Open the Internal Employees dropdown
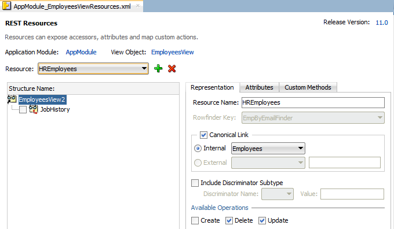Image resolution: width=394 pixels, height=229 pixels. click(268, 149)
